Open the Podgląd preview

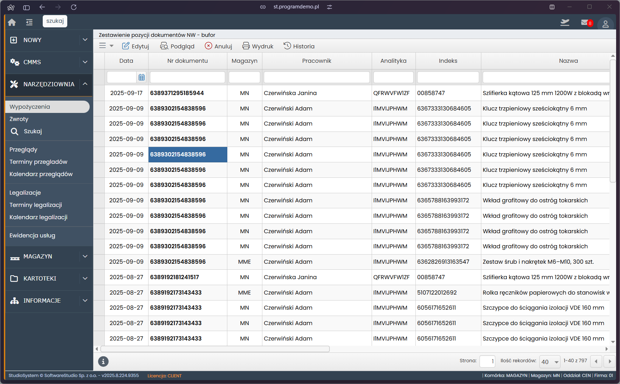click(x=177, y=46)
